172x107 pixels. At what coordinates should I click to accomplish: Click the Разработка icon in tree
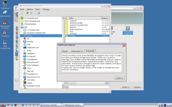25,74
